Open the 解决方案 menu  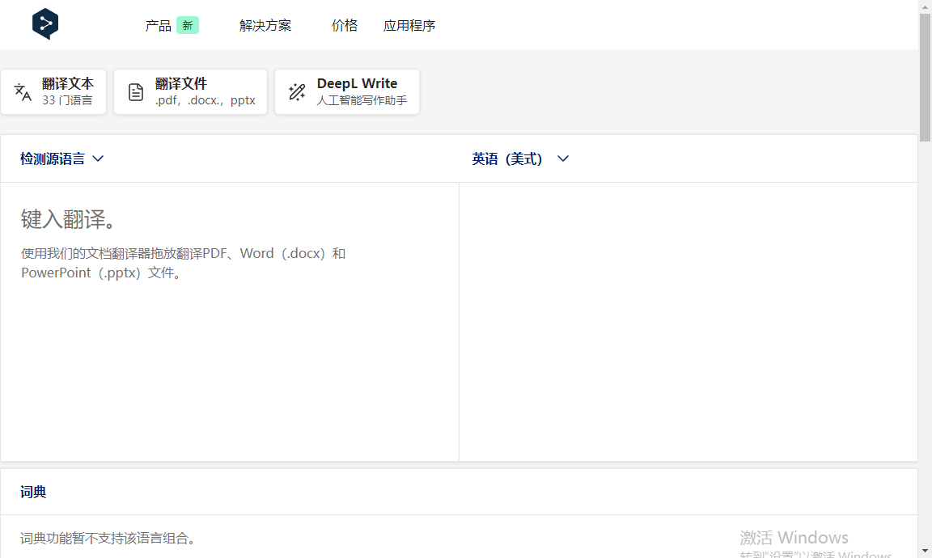(x=265, y=26)
